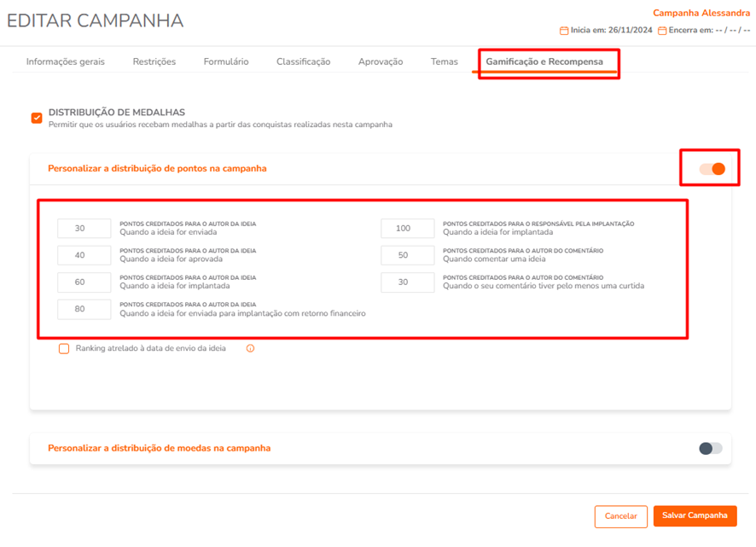Select the Classificação tab
Screen dimensions: 756x547
click(303, 61)
